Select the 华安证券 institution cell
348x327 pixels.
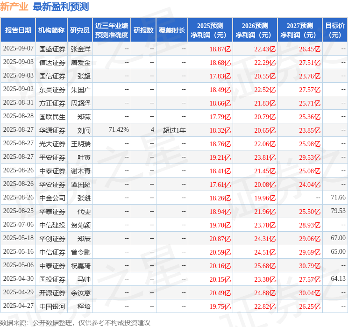click(x=52, y=185)
